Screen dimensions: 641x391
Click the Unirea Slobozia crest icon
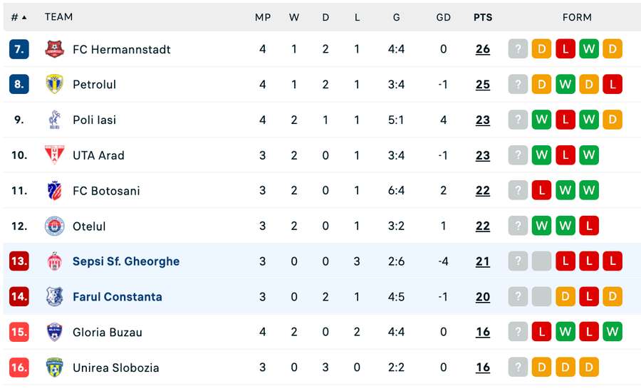point(54,367)
